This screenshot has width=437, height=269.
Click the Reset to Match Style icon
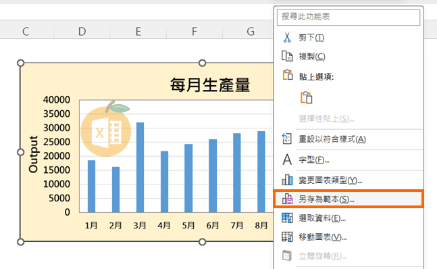(287, 139)
